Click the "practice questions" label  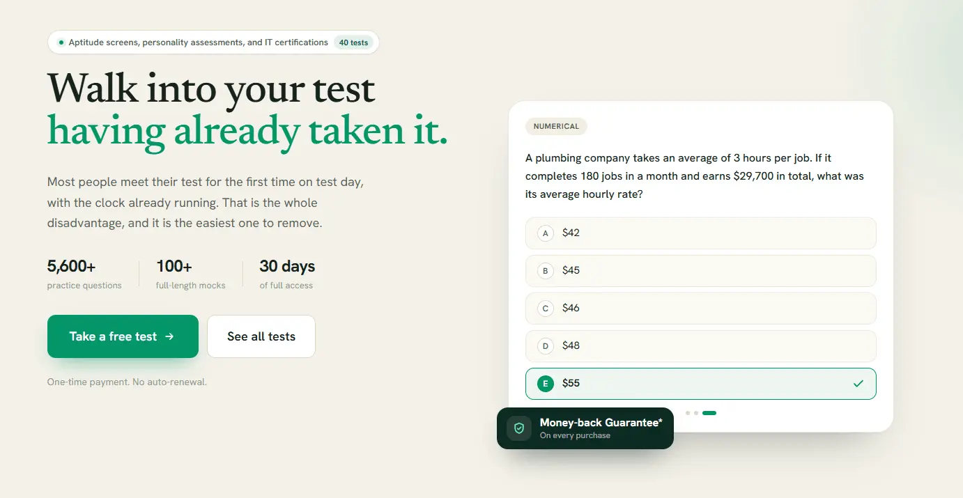84,286
